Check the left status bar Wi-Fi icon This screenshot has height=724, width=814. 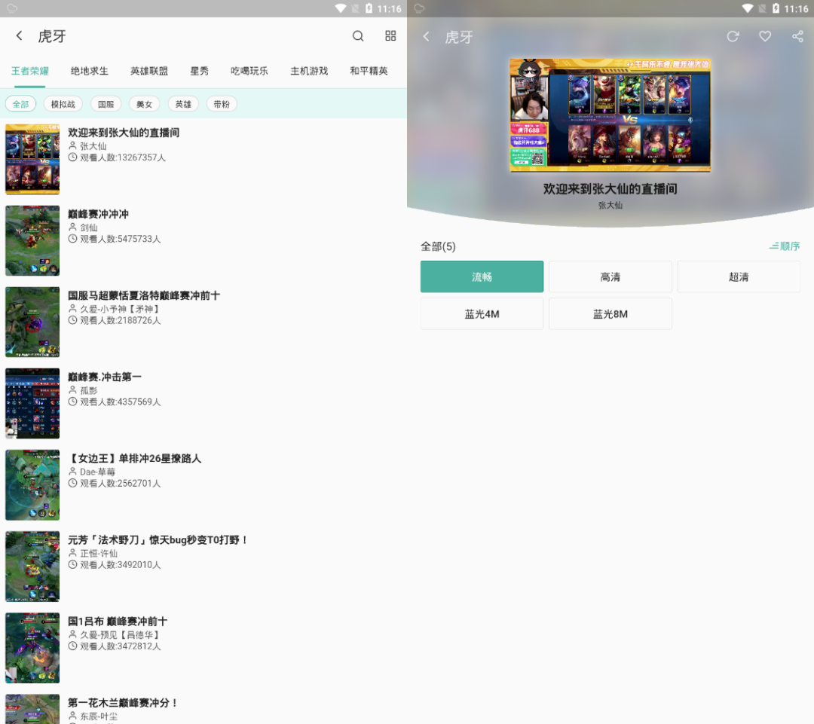pos(341,8)
